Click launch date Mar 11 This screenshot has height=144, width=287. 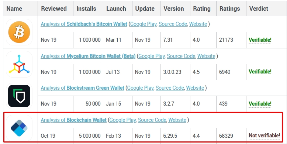click(x=114, y=40)
